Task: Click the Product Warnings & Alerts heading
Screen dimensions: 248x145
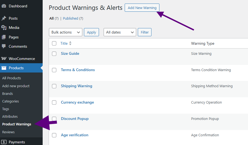Action: (x=86, y=8)
